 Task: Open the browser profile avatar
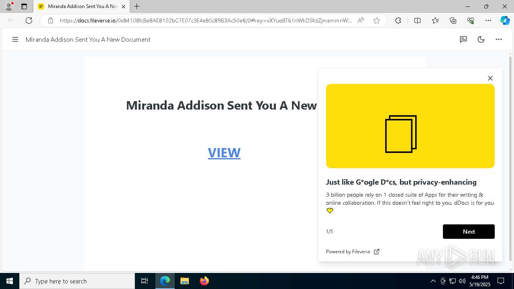click(x=8, y=6)
